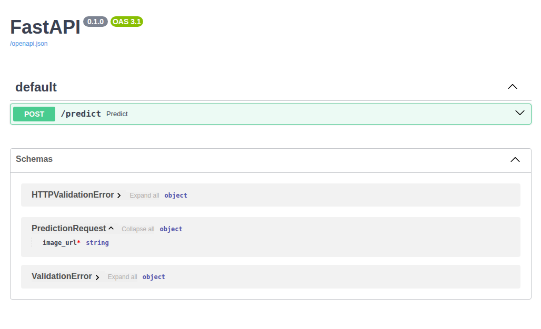The image size is (541, 329).
Task: Click object type label beside ValidationError
Action: (x=154, y=277)
